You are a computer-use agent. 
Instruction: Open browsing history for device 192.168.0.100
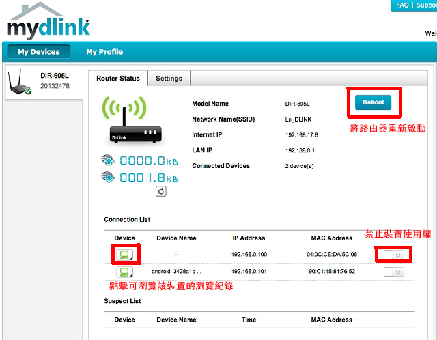(x=124, y=255)
